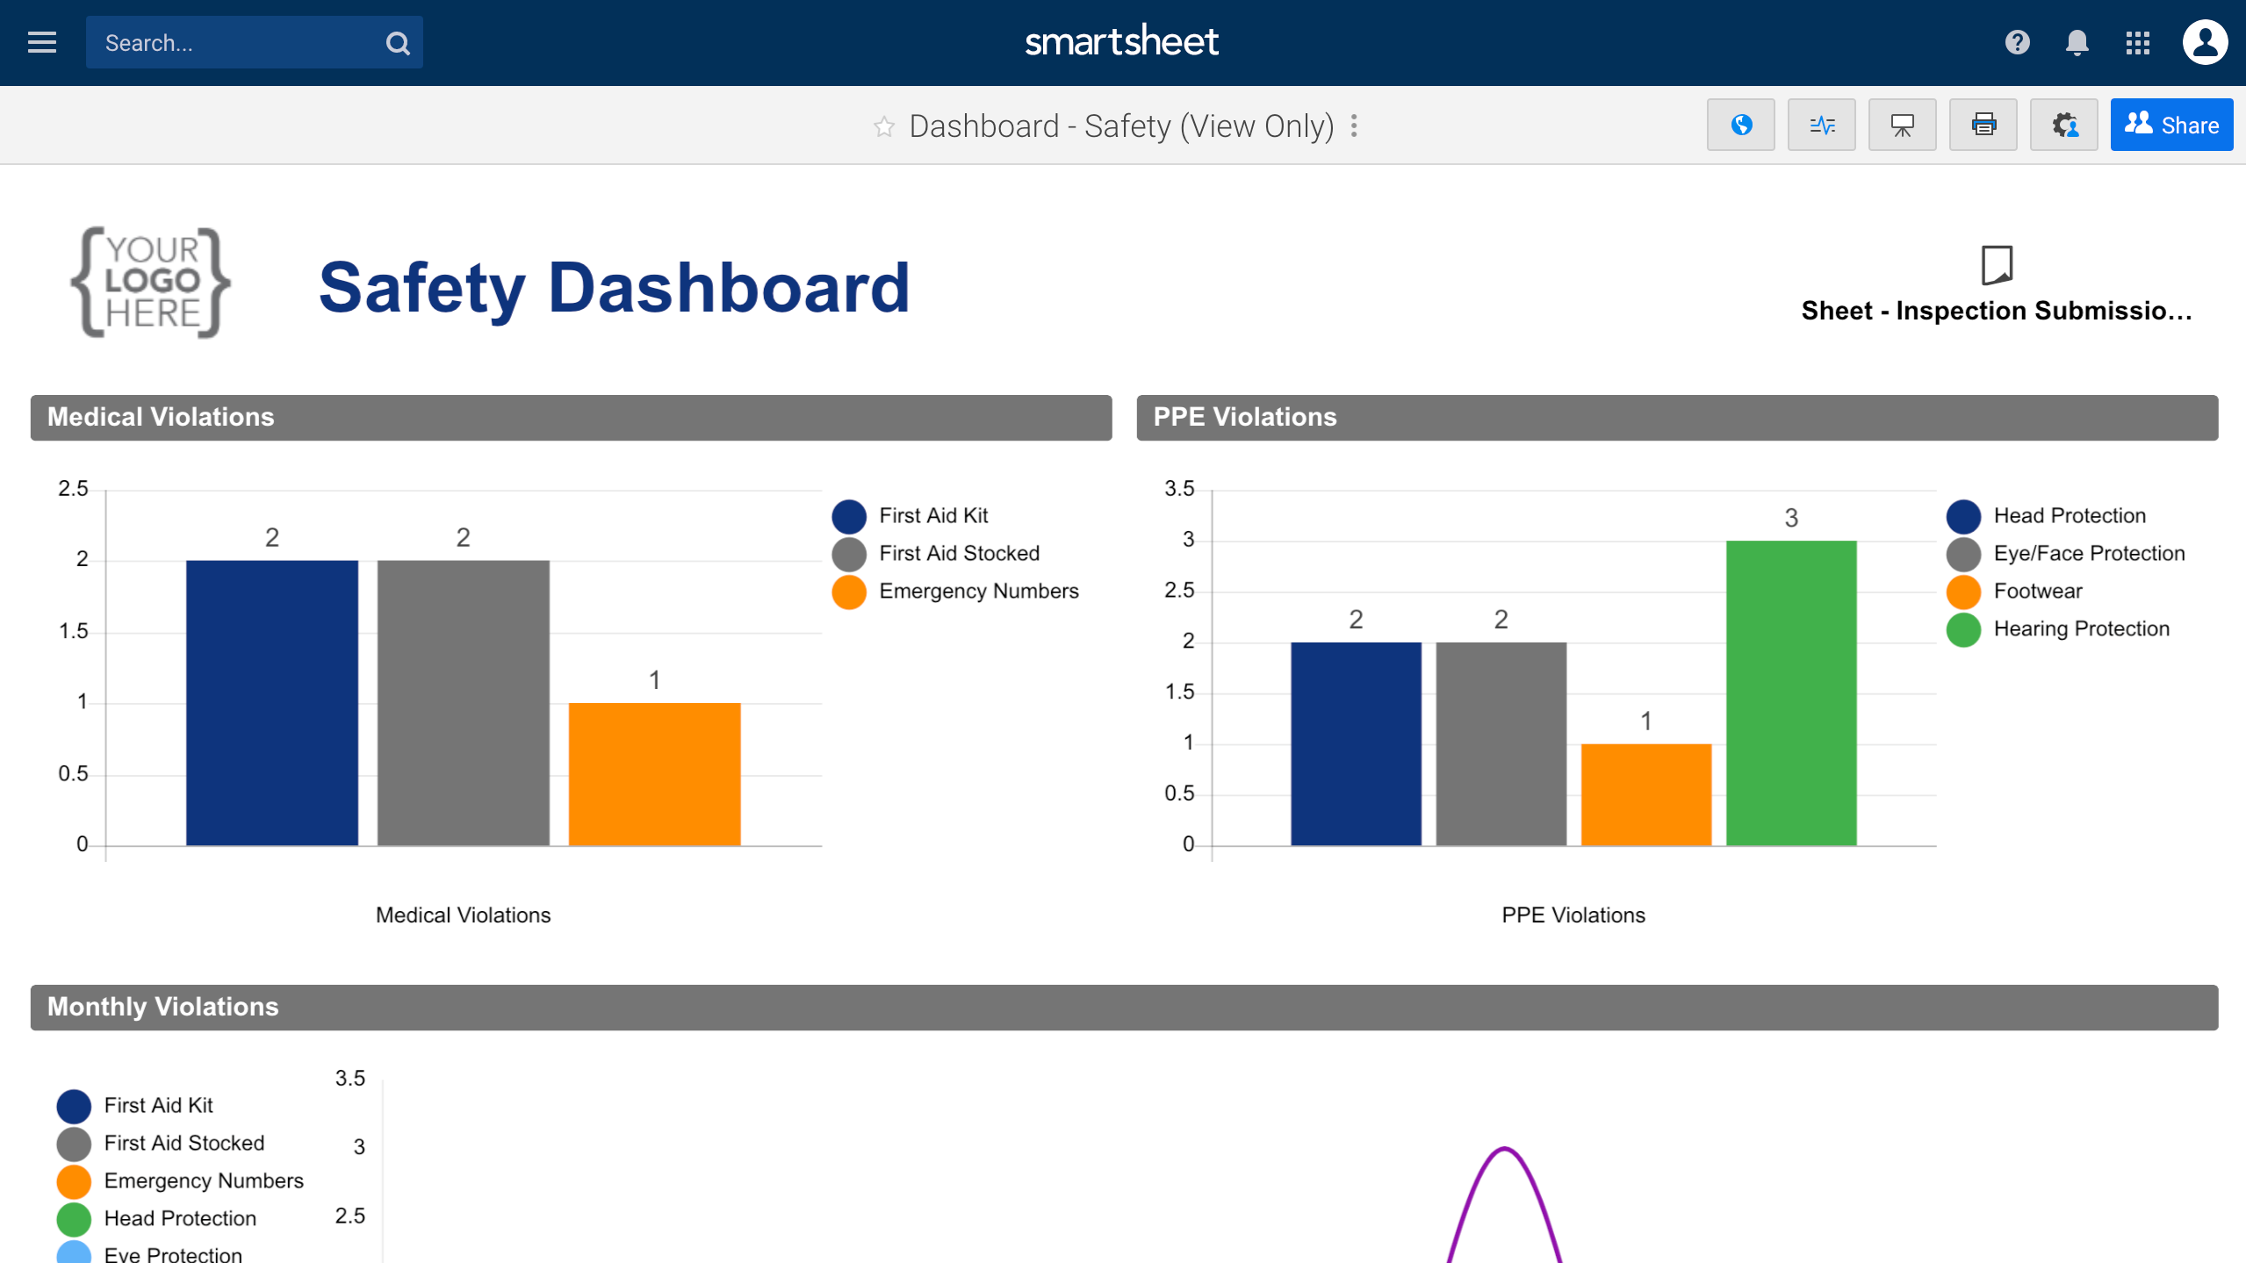Viewport: 2246px width, 1263px height.
Task: Start presentation mode with screen icon
Action: (x=1902, y=126)
